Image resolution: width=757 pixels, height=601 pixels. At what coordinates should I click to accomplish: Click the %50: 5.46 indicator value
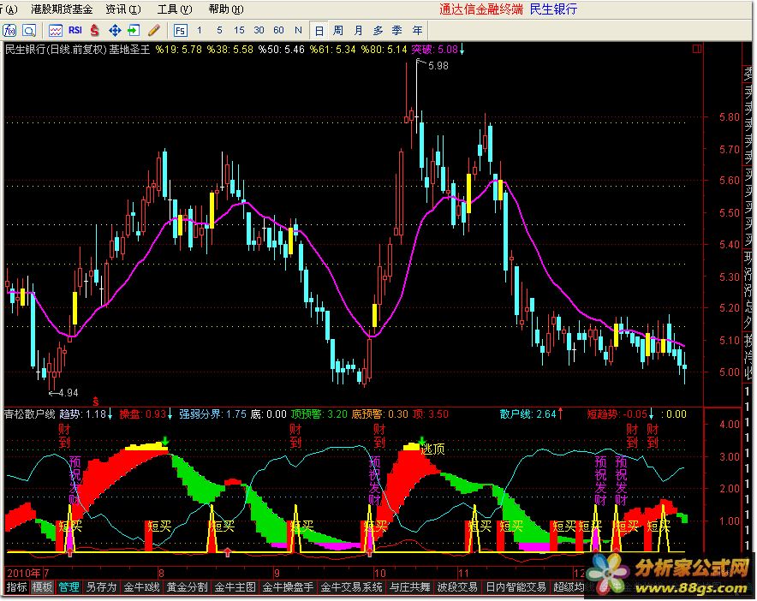[281, 50]
